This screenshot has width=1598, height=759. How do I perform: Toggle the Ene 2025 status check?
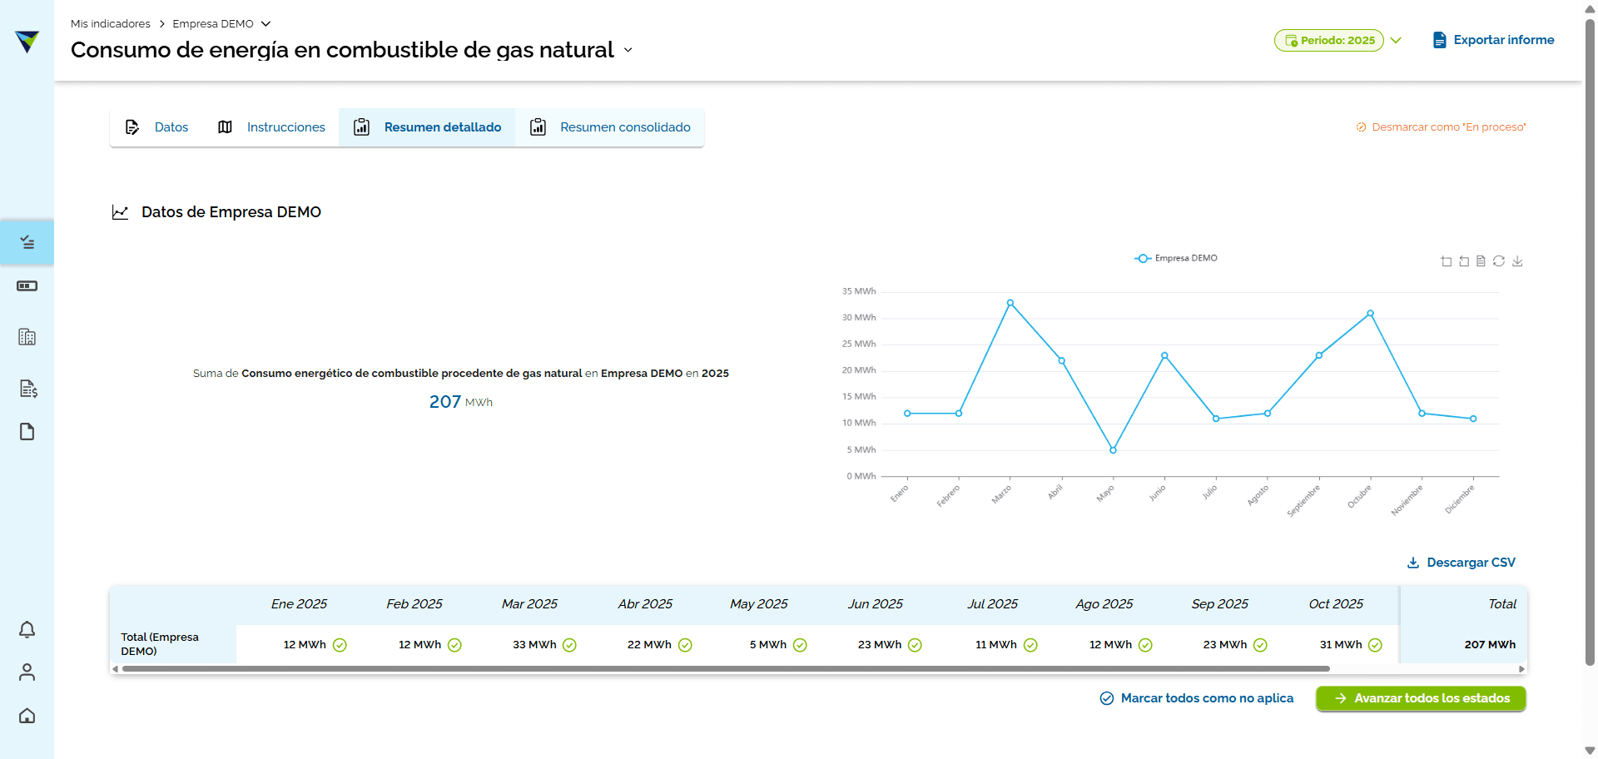click(x=340, y=645)
